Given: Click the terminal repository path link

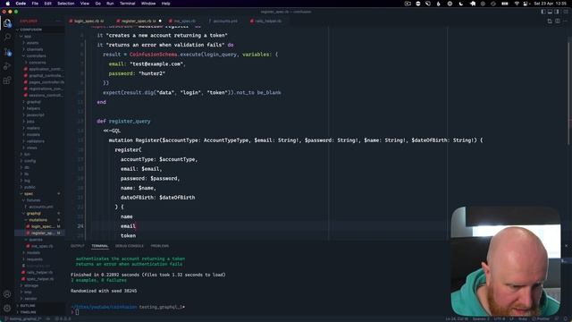Looking at the screenshot, I should (104, 307).
